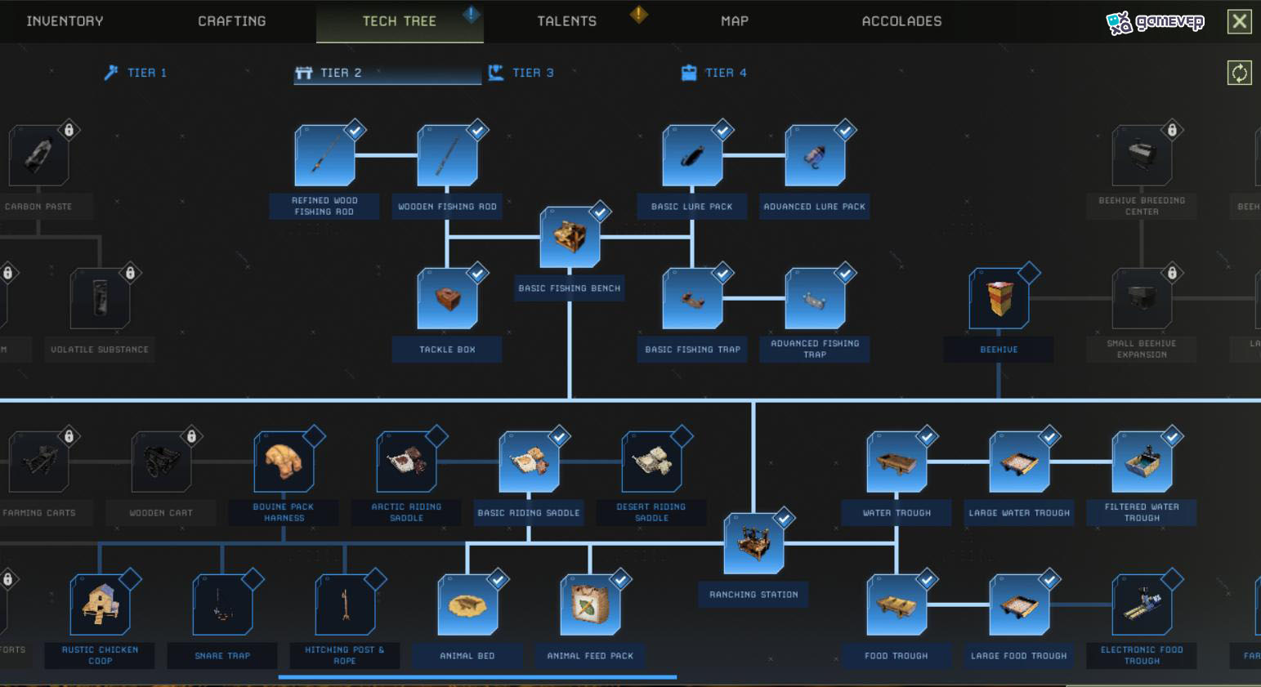Select the Large Water Trough icon

[1019, 462]
